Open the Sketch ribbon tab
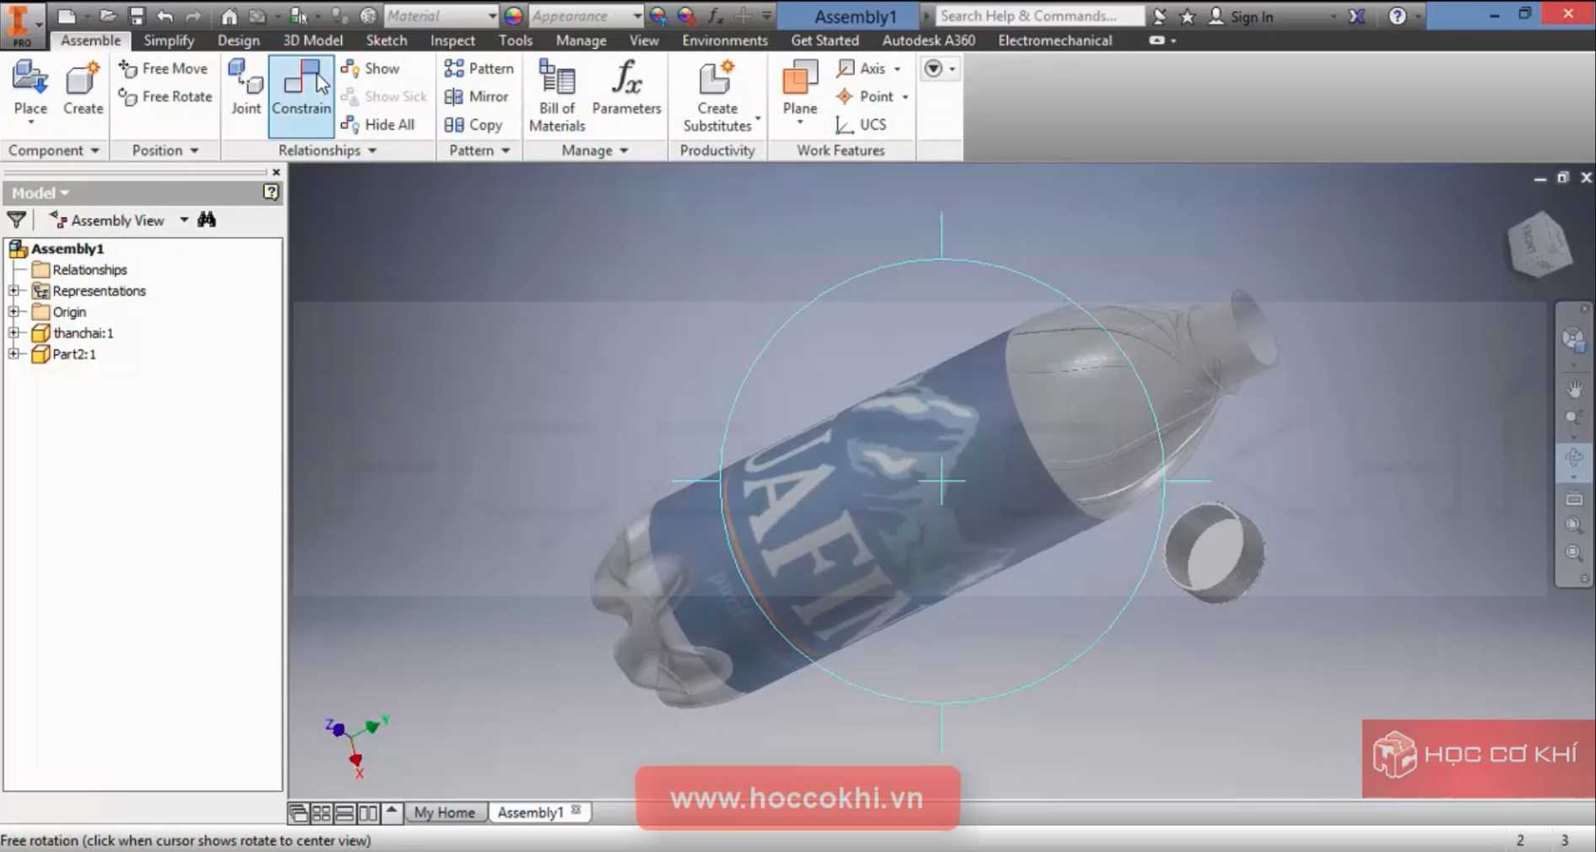1596x852 pixels. [387, 40]
